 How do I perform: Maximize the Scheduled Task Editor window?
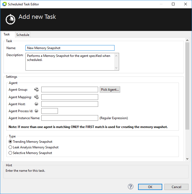pyautogui.click(x=173, y=4)
